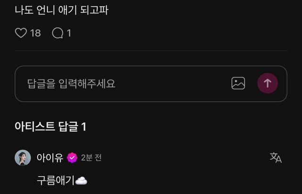The width and height of the screenshot is (302, 194).
Task: Click the cloud emoji in reply
Action: pos(81,181)
